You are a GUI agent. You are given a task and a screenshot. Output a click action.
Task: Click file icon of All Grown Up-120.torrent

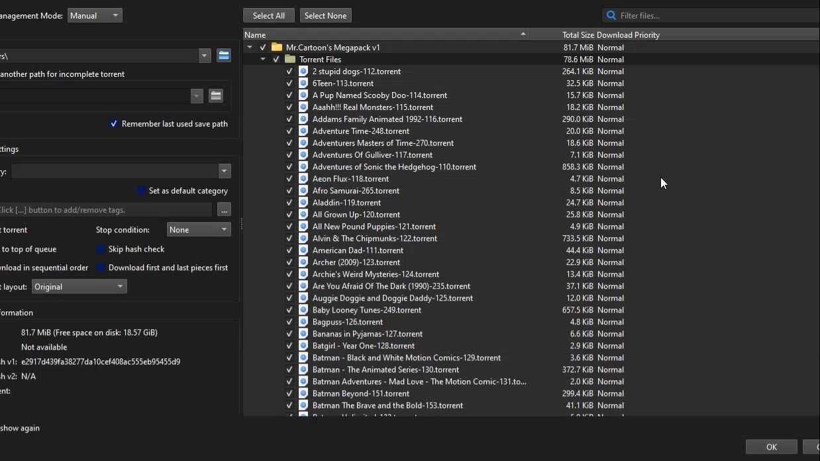[303, 214]
